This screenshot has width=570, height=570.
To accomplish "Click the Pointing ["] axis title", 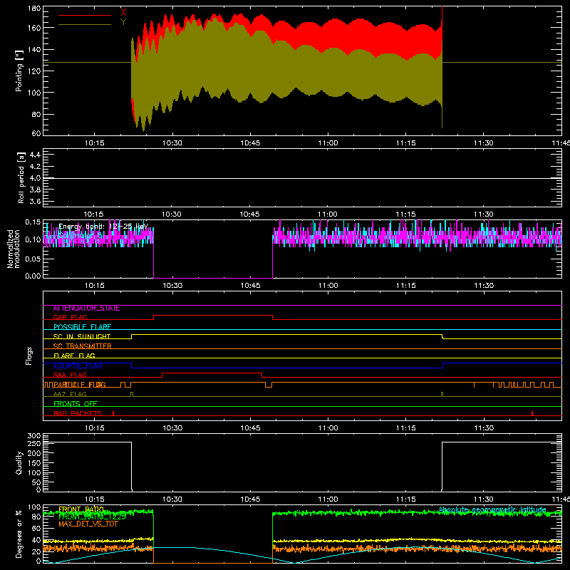I will 19,71.
